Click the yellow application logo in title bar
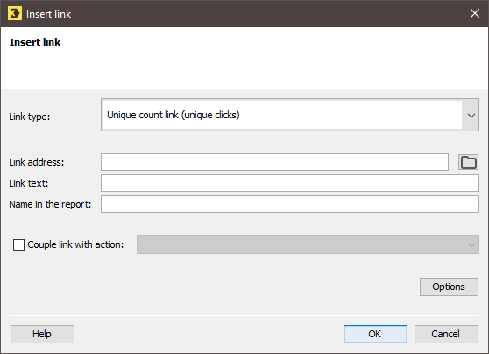The height and width of the screenshot is (354, 489). (15, 13)
